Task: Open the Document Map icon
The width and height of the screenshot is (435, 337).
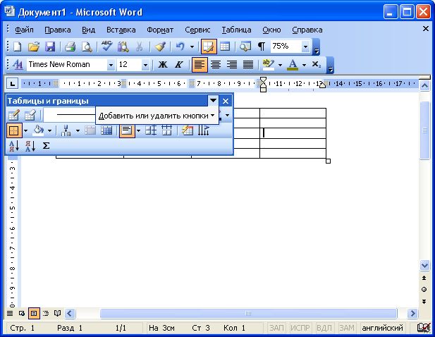Action: 245,47
